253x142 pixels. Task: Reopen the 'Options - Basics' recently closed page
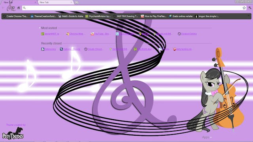point(72,49)
